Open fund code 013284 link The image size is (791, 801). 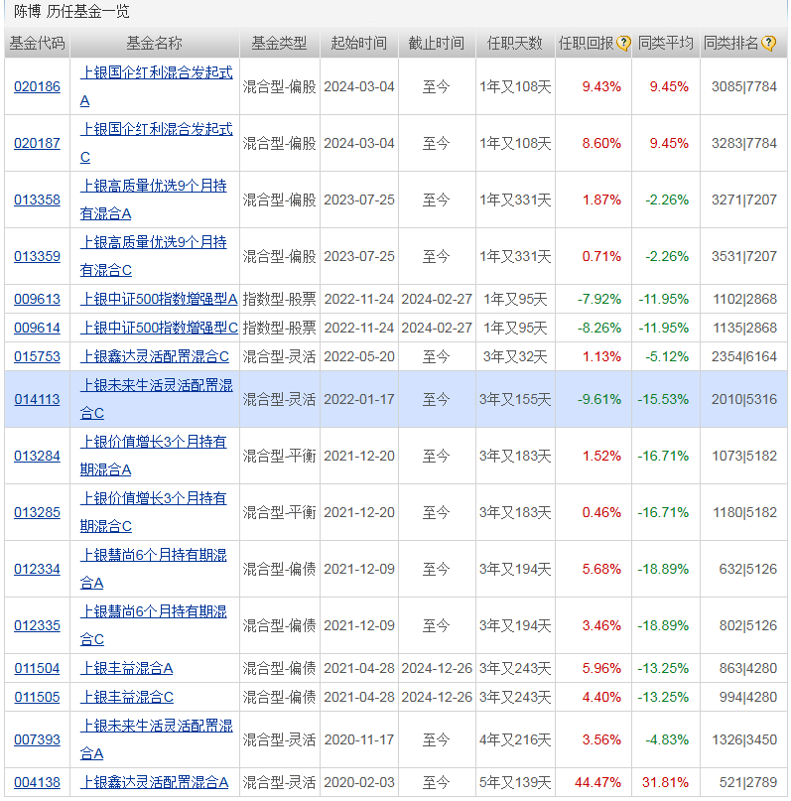click(37, 457)
